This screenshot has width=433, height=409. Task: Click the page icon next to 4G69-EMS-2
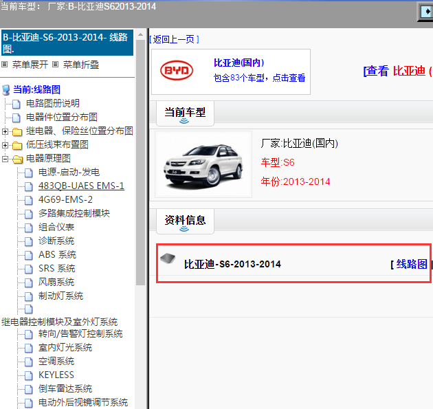(x=29, y=200)
